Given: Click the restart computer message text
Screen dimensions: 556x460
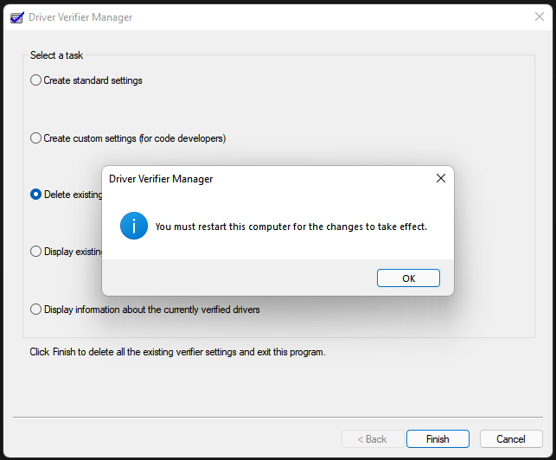Looking at the screenshot, I should pyautogui.click(x=291, y=227).
